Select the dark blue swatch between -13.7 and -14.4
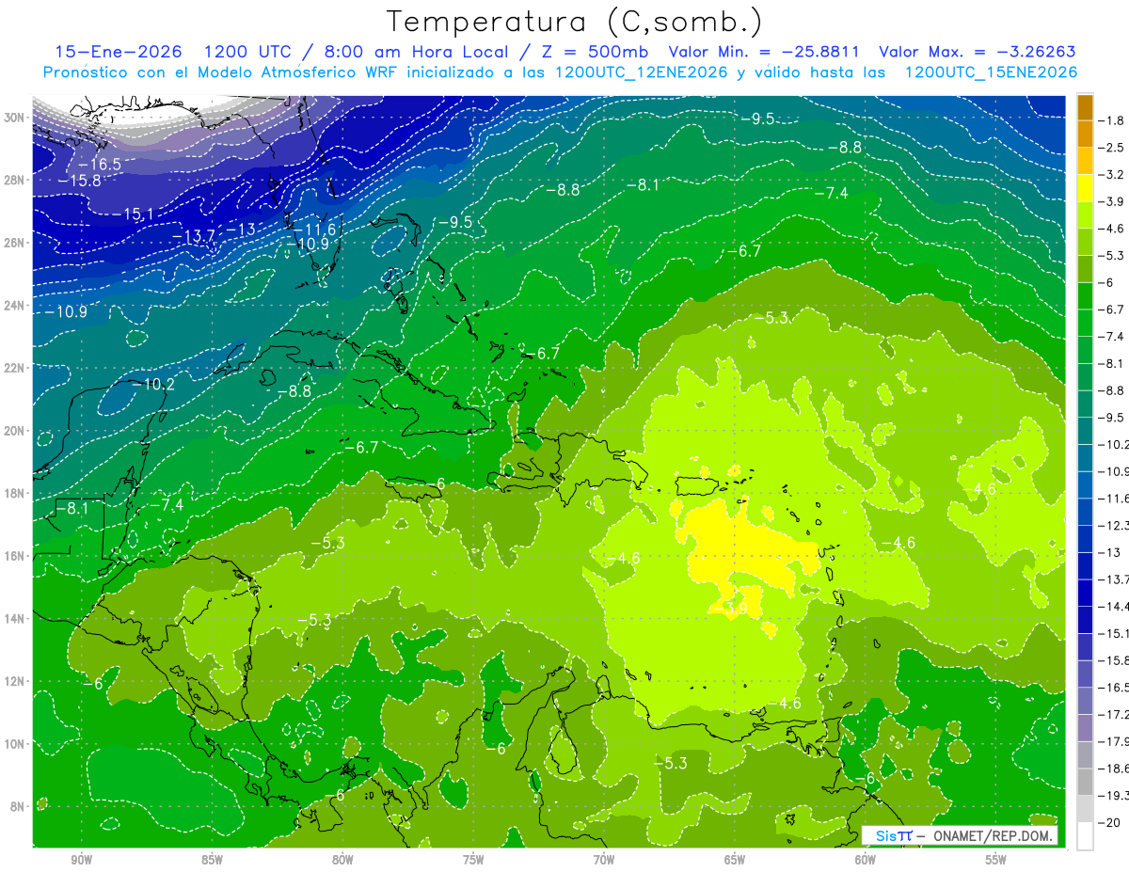 pyautogui.click(x=1085, y=593)
